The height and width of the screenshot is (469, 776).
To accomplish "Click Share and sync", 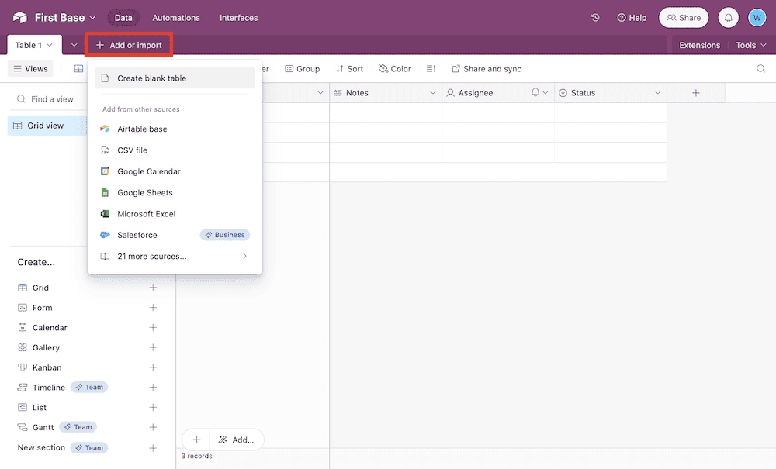I will (x=487, y=69).
